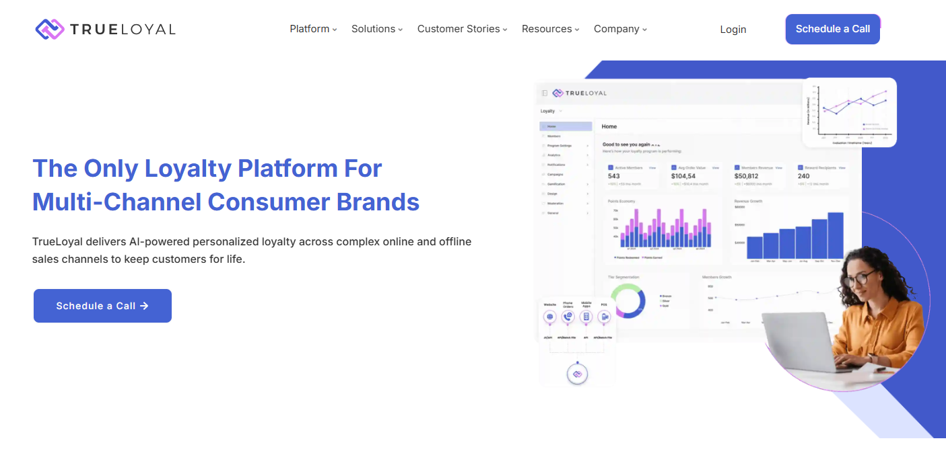Click the sidebar panel icon in the dashboard preview header

(545, 93)
